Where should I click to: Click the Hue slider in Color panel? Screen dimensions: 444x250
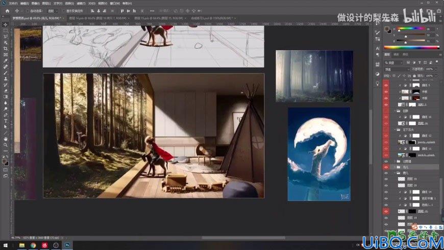pyautogui.click(x=411, y=29)
